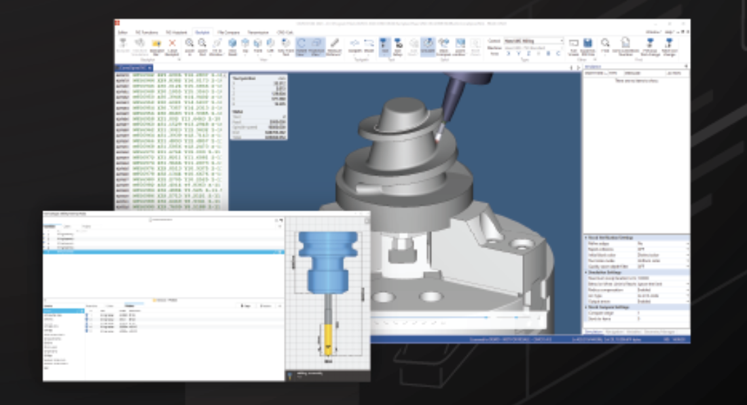Select the Top view cube icon
This screenshot has height=405, width=747.
point(245,46)
